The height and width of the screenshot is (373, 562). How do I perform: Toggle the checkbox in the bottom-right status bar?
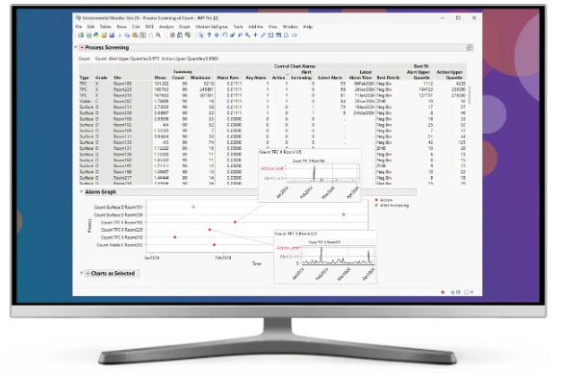[467, 292]
